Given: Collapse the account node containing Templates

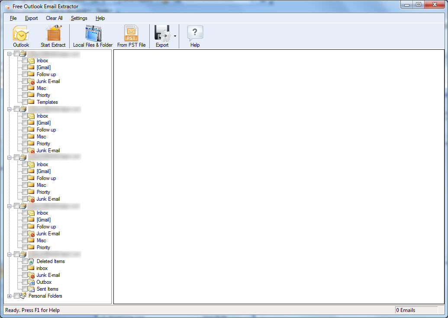Looking at the screenshot, I should click(10, 54).
